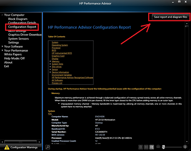The image size is (191, 151).
Task: Select the third page layout icon
Action: [152, 147]
